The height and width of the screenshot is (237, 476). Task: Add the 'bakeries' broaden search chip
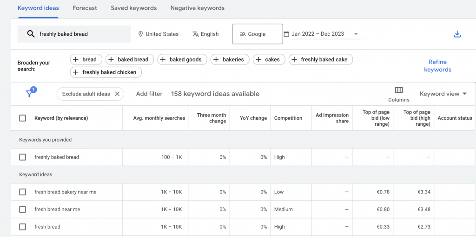tap(230, 59)
